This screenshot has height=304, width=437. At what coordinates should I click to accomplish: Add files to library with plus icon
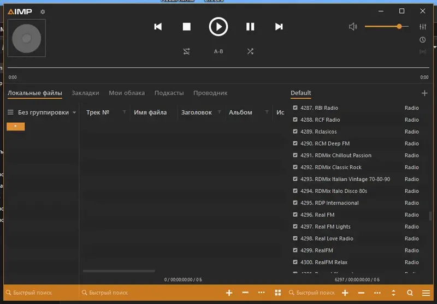pyautogui.click(x=229, y=293)
